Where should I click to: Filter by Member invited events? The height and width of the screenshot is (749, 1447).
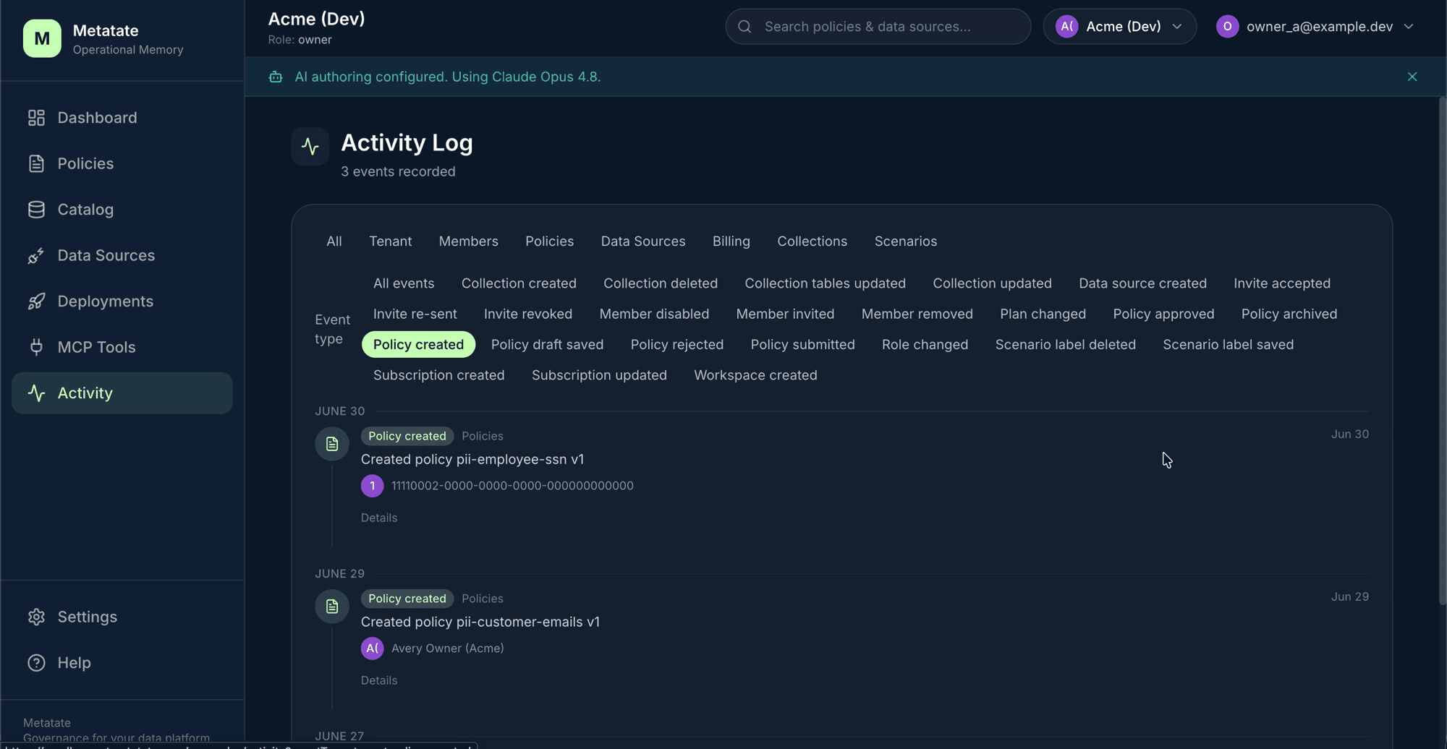786,314
